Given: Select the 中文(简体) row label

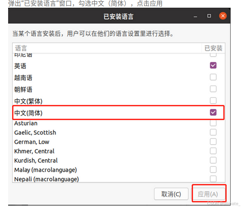Looking at the screenshot, I should 28,113.
